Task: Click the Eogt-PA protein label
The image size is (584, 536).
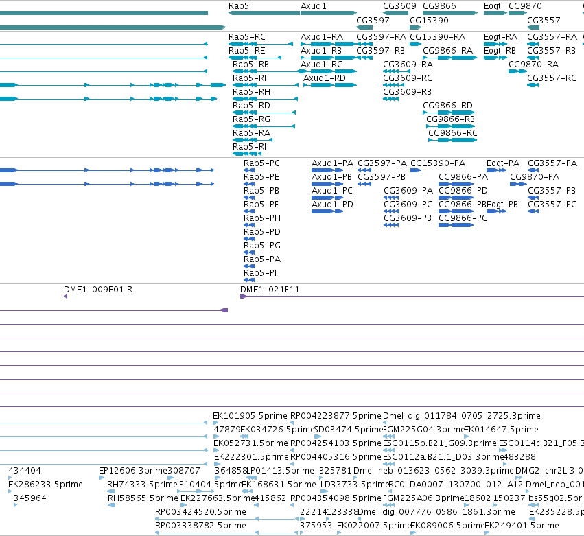Action: click(503, 163)
